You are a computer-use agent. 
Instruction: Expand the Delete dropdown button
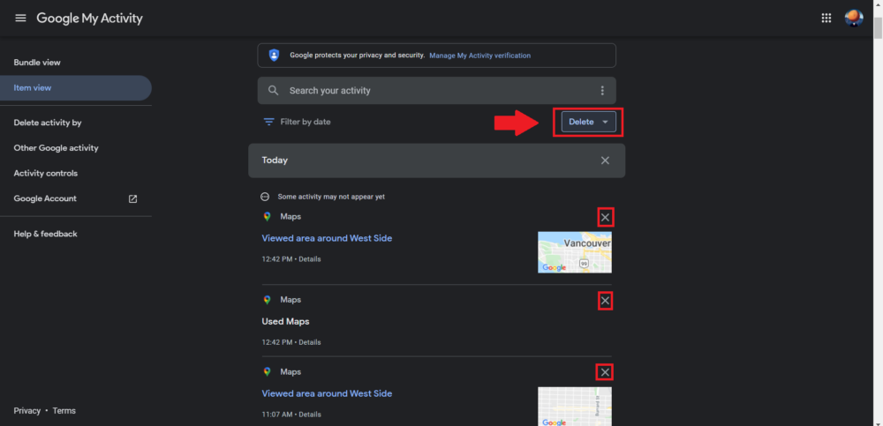tap(588, 122)
